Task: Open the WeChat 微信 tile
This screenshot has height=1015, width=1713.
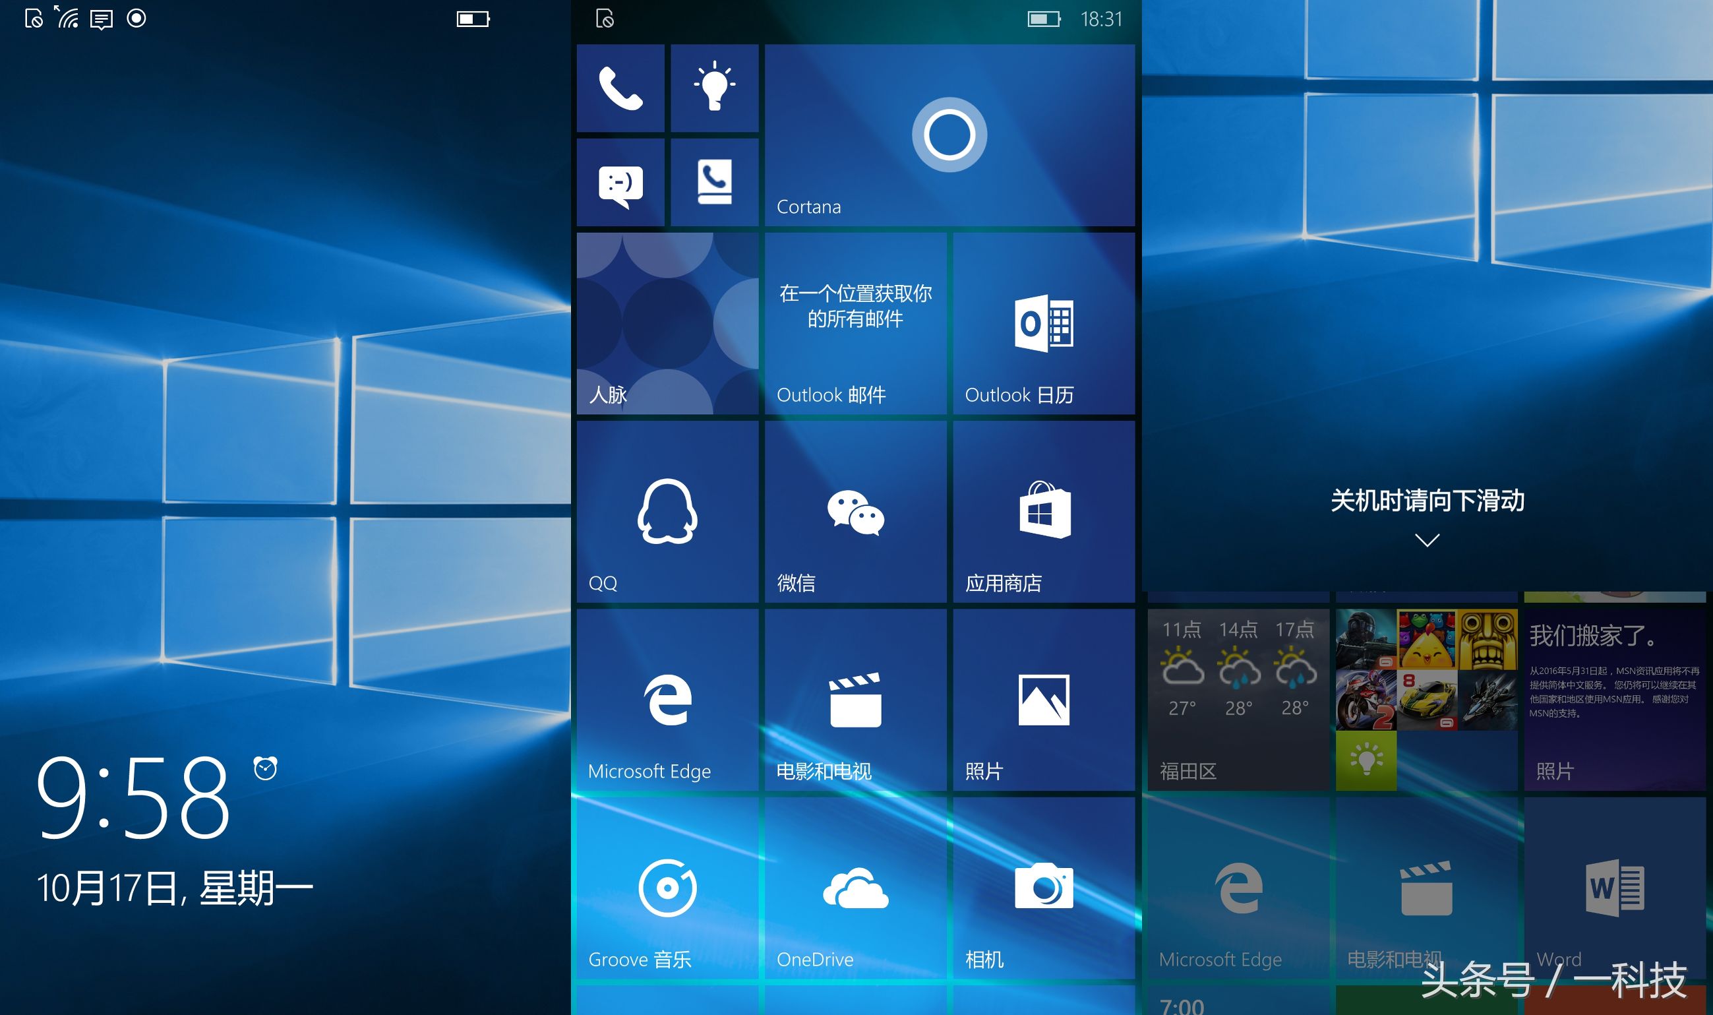Action: [x=855, y=512]
